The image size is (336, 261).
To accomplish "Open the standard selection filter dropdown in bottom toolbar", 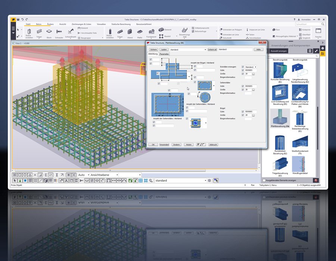I will point(205,180).
